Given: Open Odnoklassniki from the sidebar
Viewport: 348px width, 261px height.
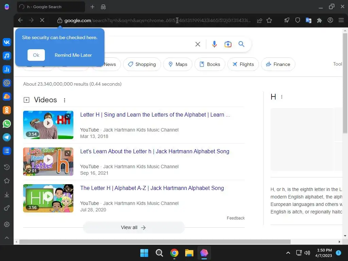Looking at the screenshot, I should 7,110.
